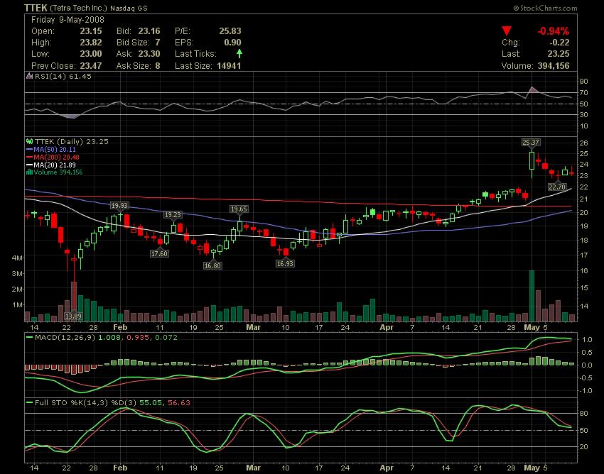Viewport: 604px width, 474px height.
Task: Select the High value 23.82
Action: coord(91,43)
